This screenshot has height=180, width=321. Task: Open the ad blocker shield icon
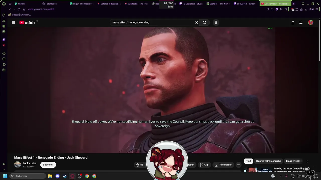click(277, 9)
